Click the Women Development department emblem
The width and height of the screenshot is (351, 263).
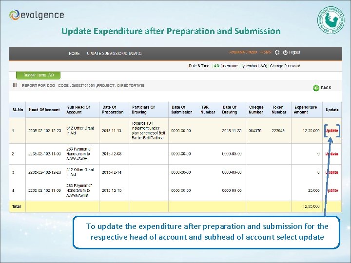point(331,20)
